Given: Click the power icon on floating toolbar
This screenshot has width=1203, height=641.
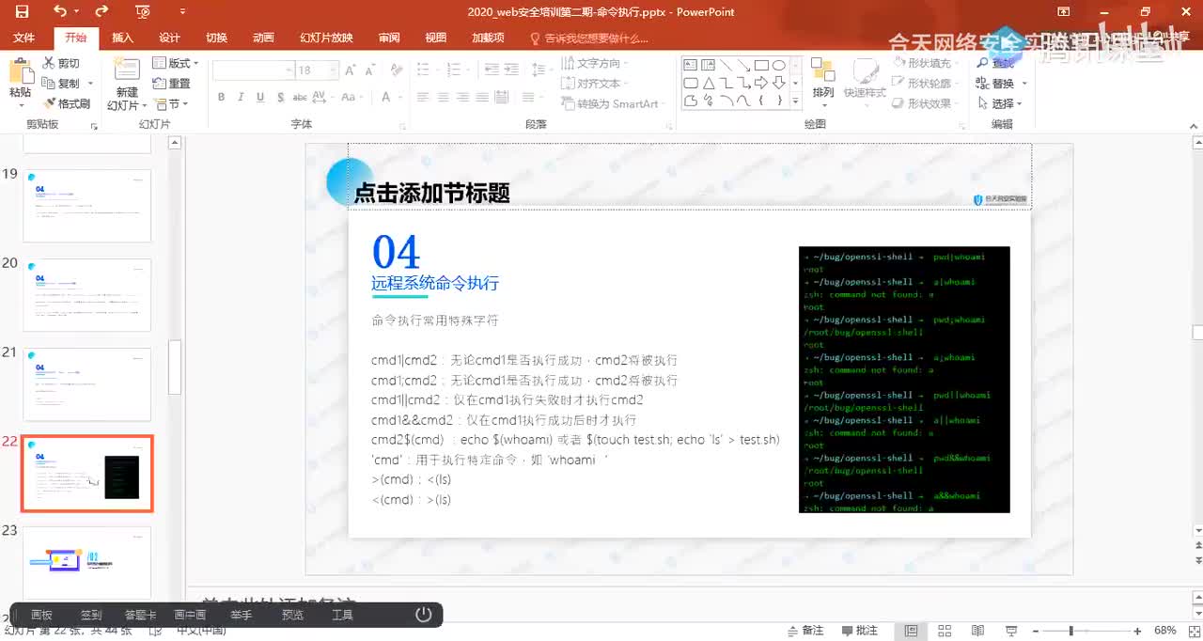Looking at the screenshot, I should tap(424, 615).
